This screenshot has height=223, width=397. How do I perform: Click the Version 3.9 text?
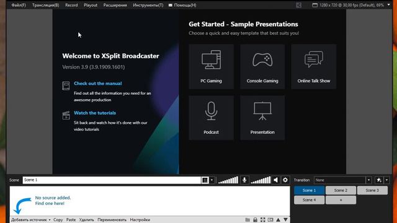(x=94, y=67)
